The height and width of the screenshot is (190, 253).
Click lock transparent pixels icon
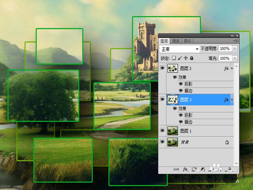[174, 58]
